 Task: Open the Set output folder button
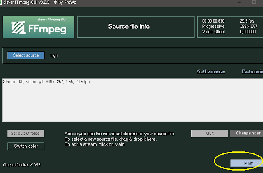click(26, 133)
